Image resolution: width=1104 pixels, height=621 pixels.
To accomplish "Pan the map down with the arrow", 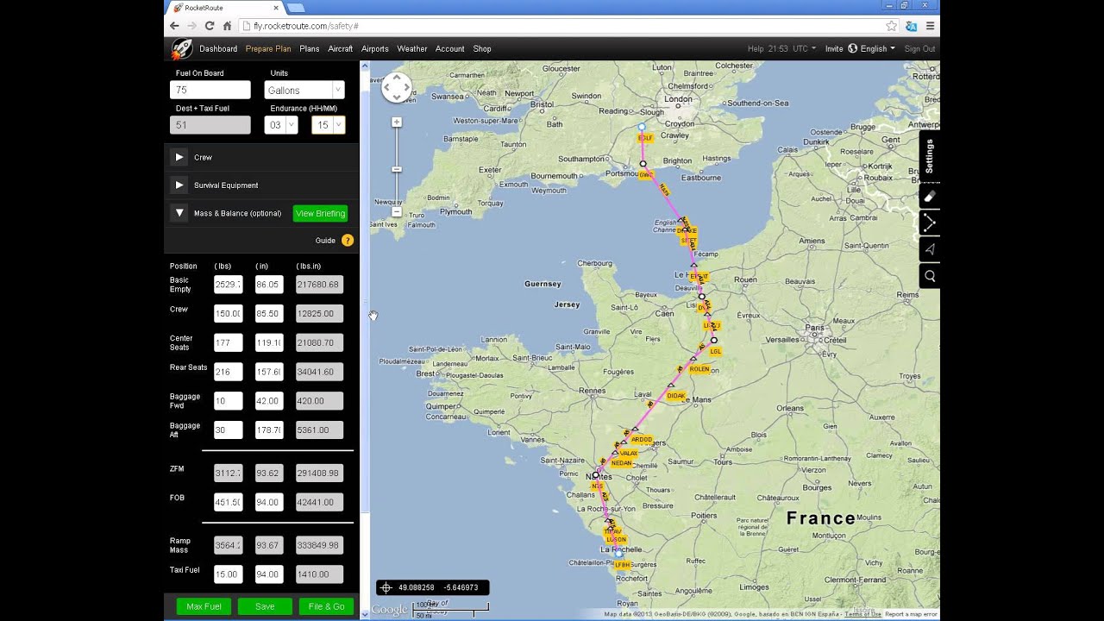I will [397, 97].
